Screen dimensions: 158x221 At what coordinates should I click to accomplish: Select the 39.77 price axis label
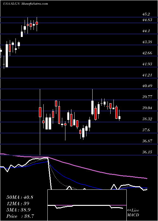tap(147, 97)
